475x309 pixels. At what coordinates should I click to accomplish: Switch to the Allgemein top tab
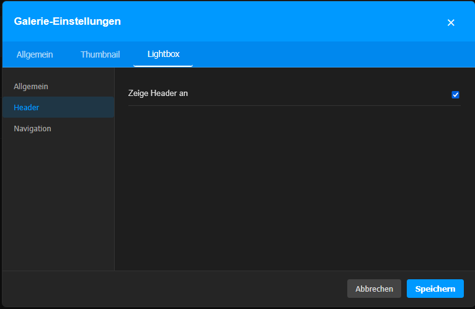pos(35,54)
